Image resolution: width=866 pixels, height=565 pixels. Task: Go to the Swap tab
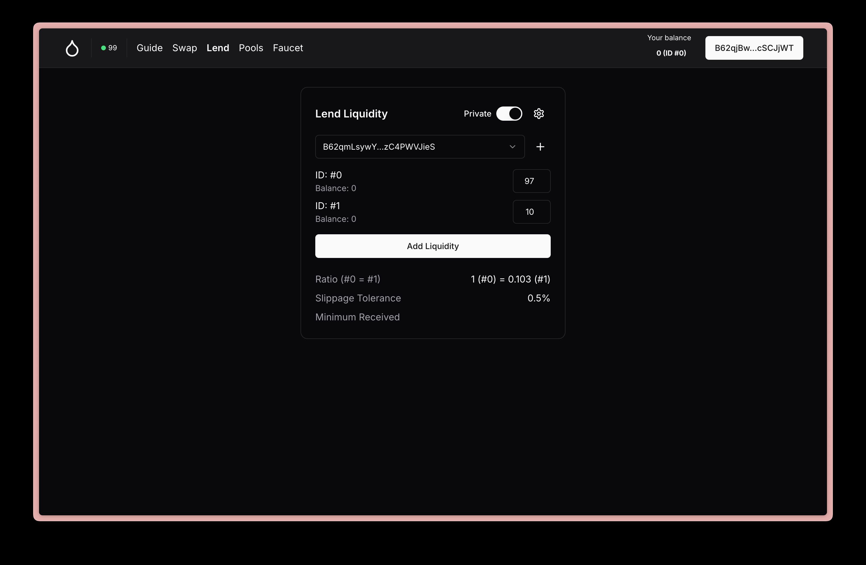click(x=185, y=48)
